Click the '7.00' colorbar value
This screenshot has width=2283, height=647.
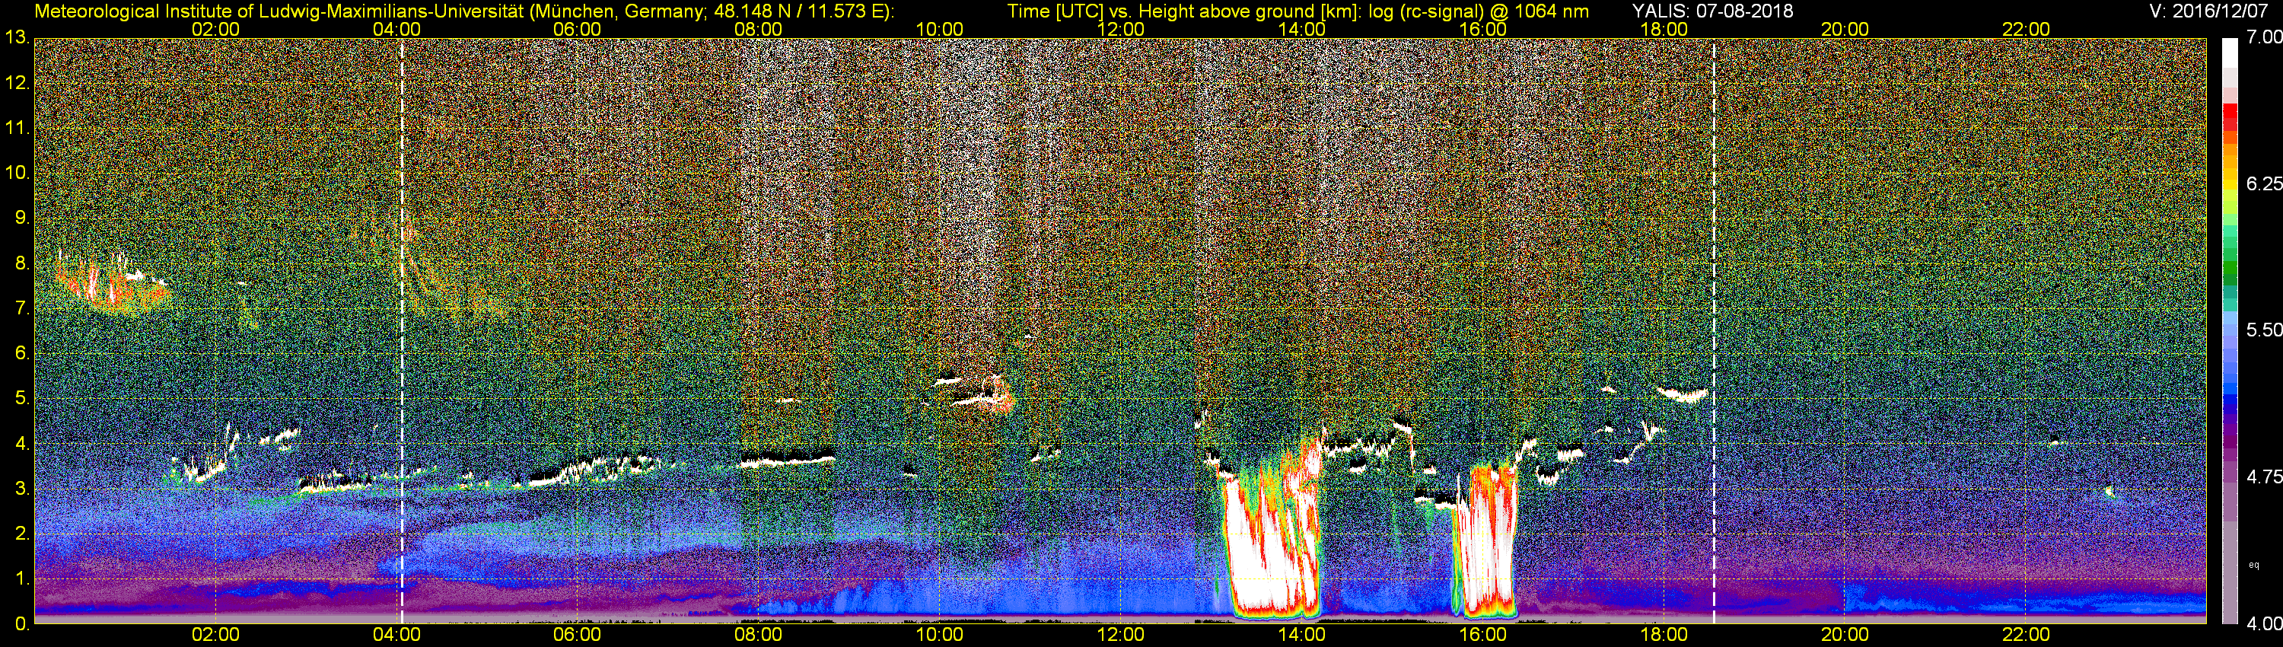[2263, 37]
